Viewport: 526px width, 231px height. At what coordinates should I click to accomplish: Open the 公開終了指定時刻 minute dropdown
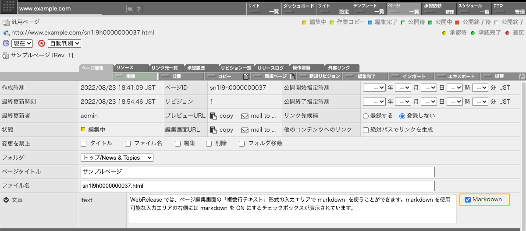pyautogui.click(x=480, y=101)
